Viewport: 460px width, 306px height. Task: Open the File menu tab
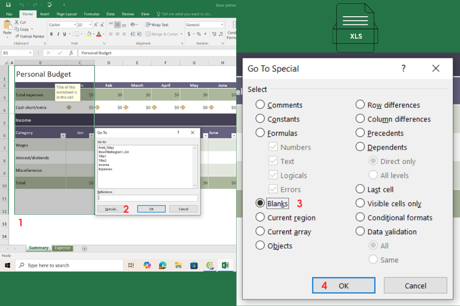click(9, 14)
